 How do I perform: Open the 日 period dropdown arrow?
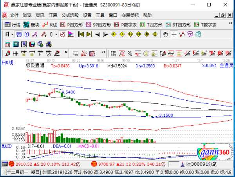12,34
